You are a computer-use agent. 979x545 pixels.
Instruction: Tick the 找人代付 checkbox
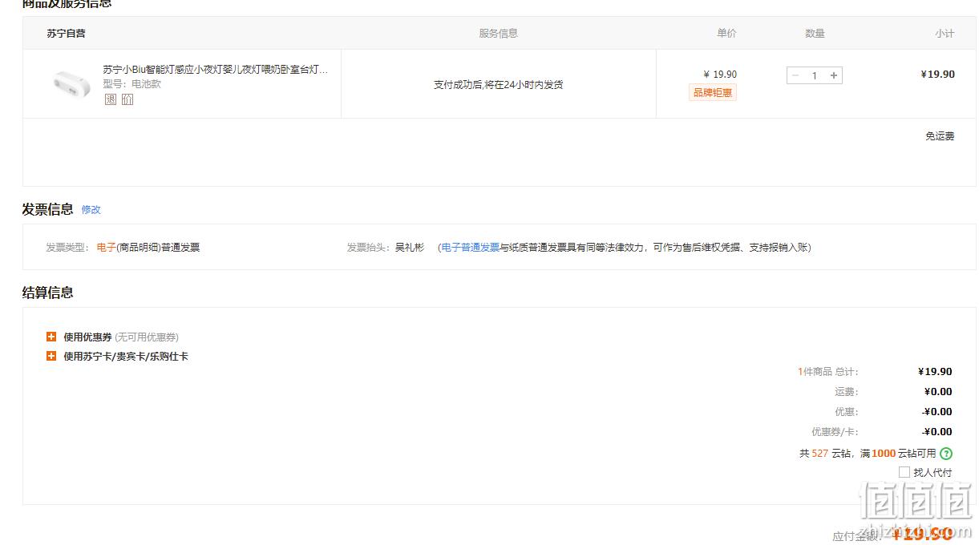(x=904, y=472)
